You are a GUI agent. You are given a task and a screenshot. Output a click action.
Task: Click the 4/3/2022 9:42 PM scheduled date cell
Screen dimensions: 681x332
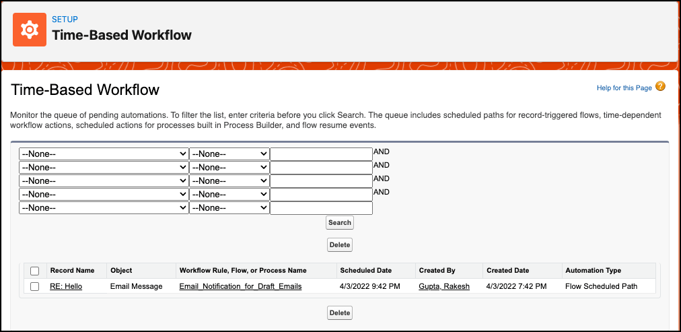tap(370, 286)
